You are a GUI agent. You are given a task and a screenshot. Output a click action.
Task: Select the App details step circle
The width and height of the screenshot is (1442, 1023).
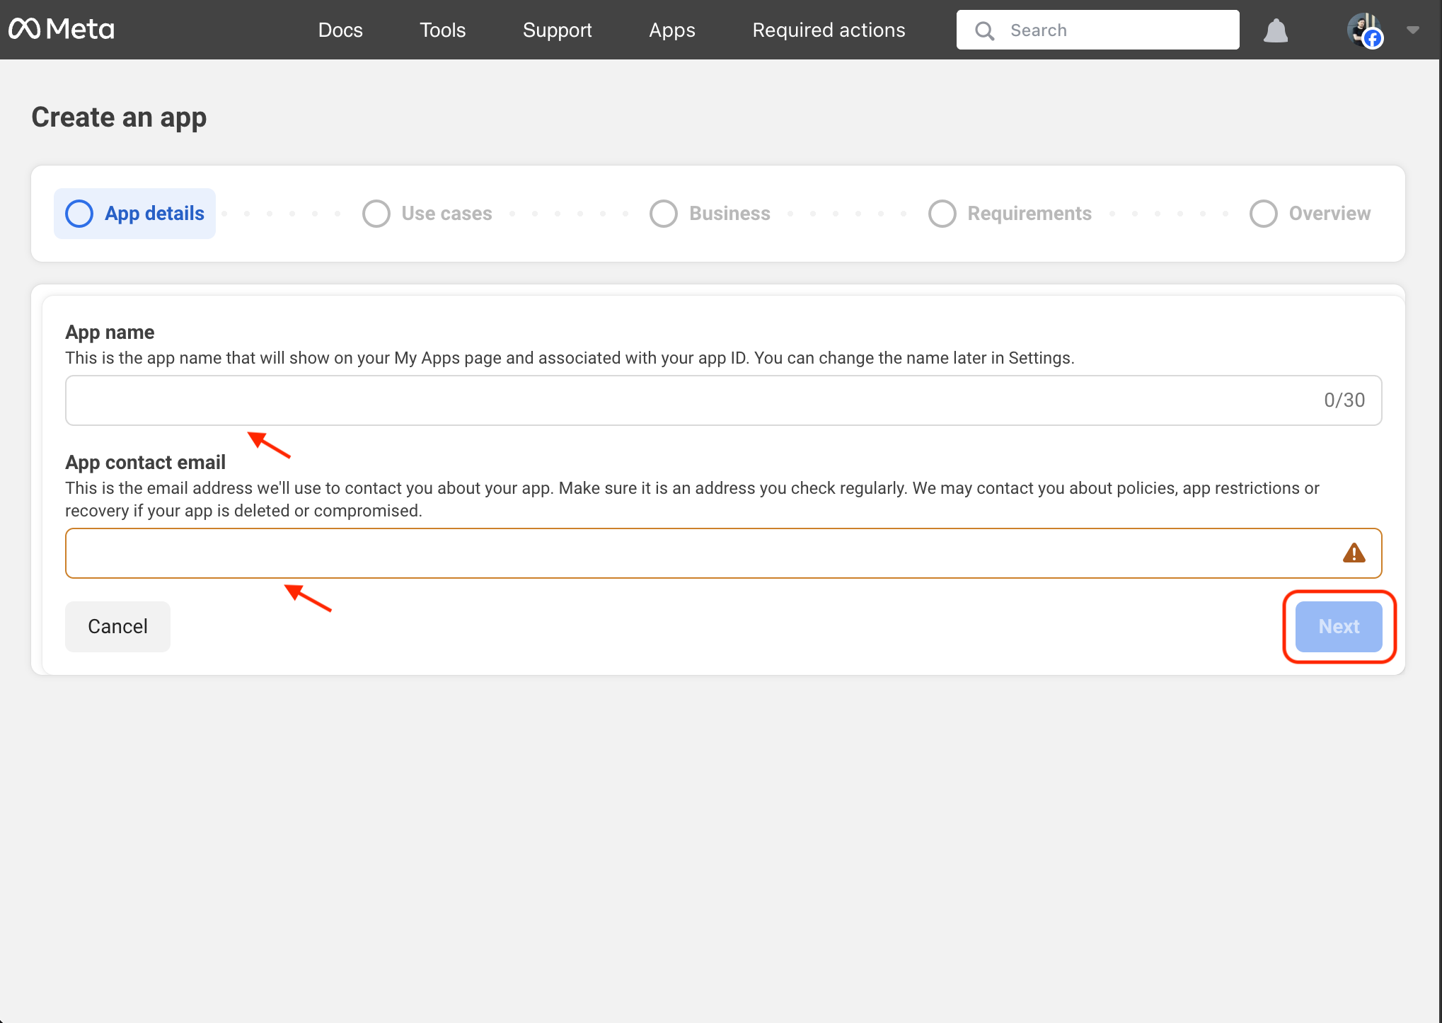pos(79,214)
